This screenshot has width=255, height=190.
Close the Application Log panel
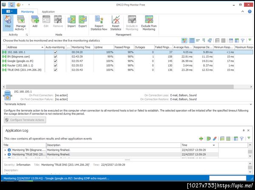(248, 130)
